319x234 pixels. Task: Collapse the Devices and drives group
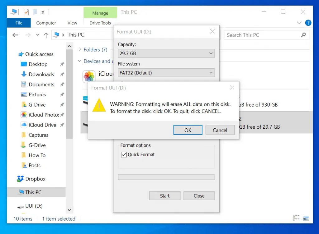tap(80, 61)
